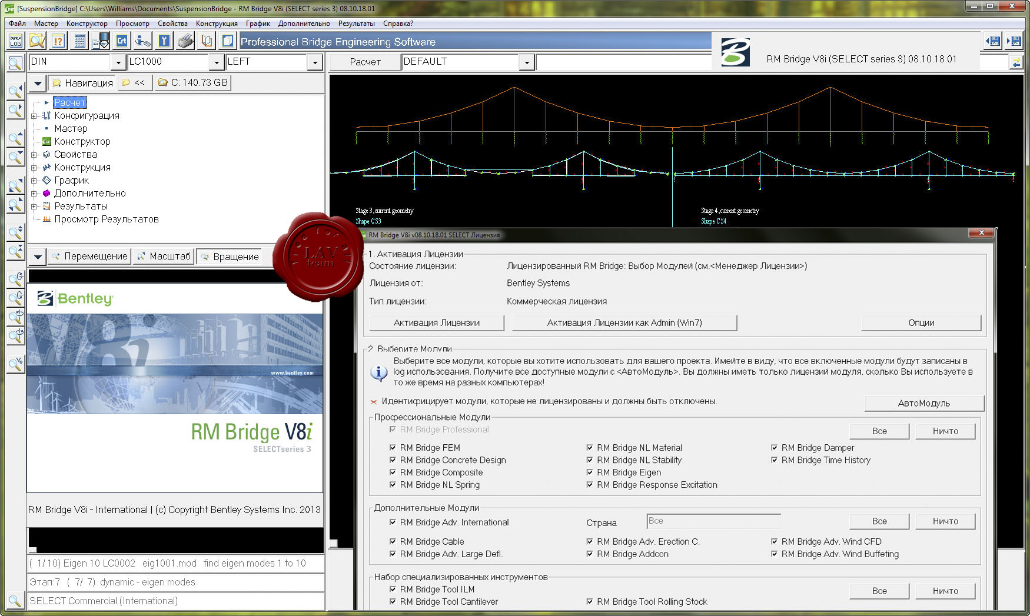
Task: Toggle RM Bridge Eigen checkbox
Action: pos(589,472)
